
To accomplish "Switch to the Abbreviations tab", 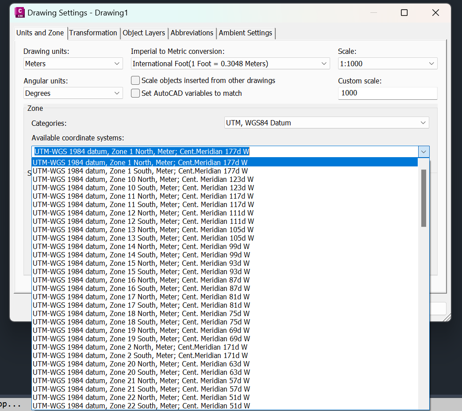I will tap(192, 33).
